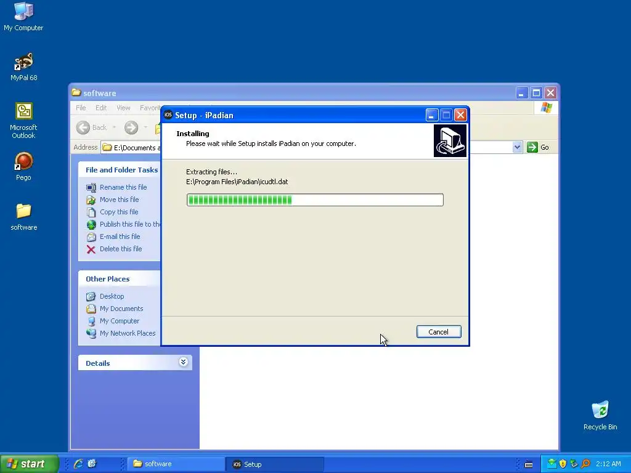Image resolution: width=631 pixels, height=473 pixels.
Task: Click E-mail this file task link
Action: (x=120, y=236)
